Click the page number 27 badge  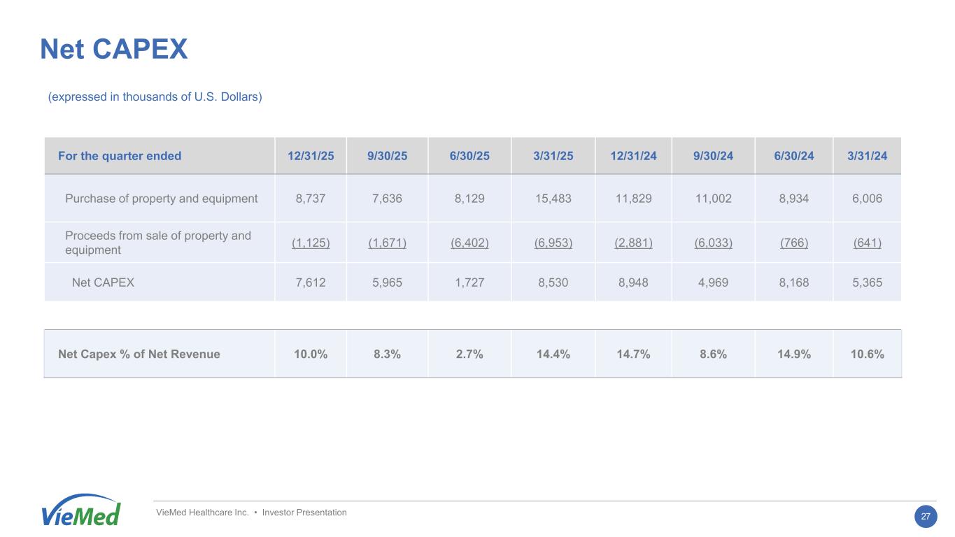coord(926,517)
